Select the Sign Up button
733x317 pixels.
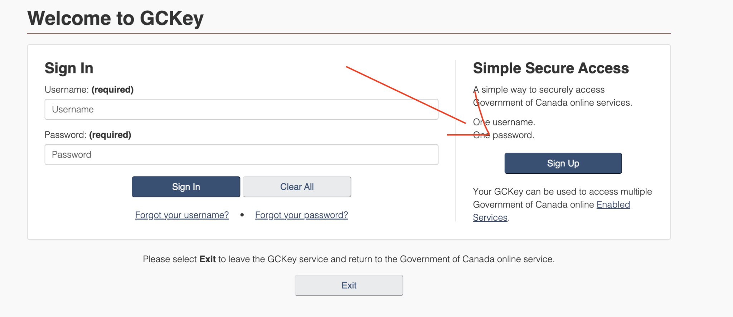[563, 163]
